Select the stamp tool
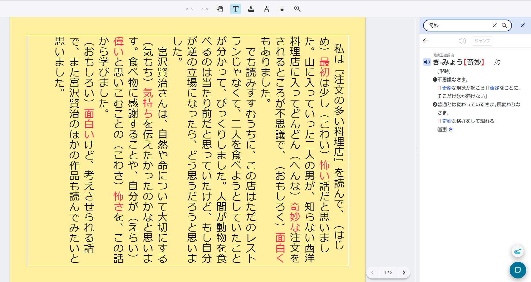Screen dimensions: 531x282 (x=251, y=9)
